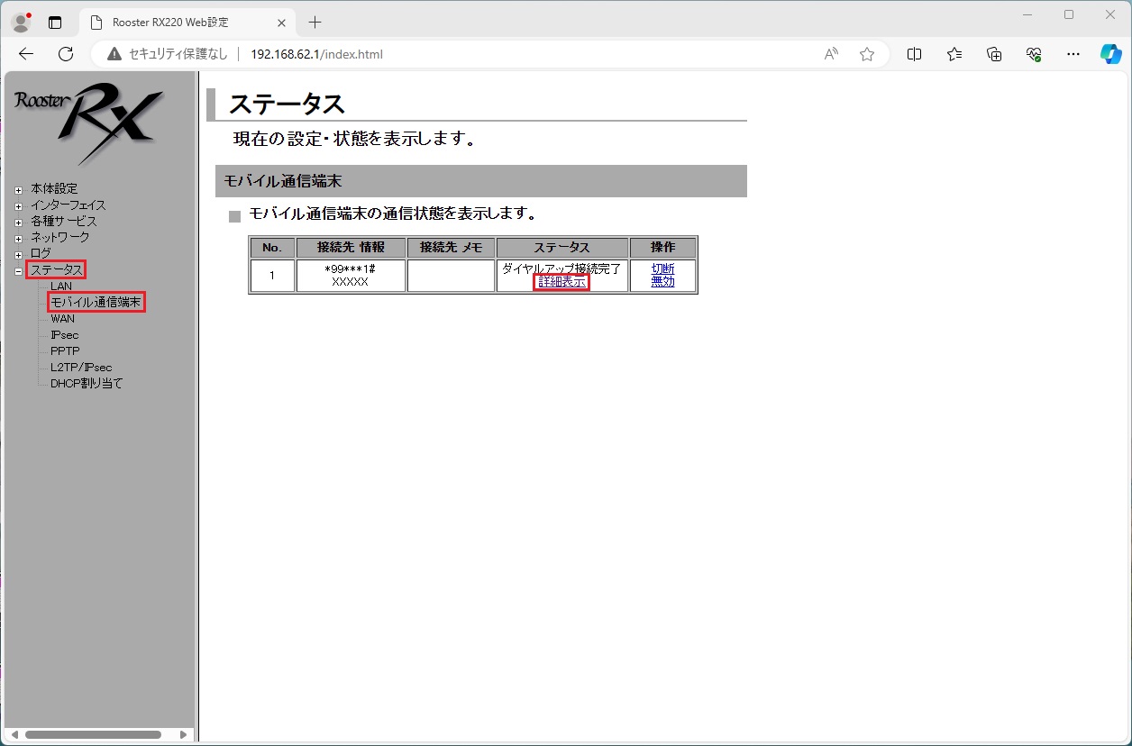Image resolution: width=1132 pixels, height=746 pixels.
Task: Open the L2TP/IPsec status page
Action: (81, 368)
